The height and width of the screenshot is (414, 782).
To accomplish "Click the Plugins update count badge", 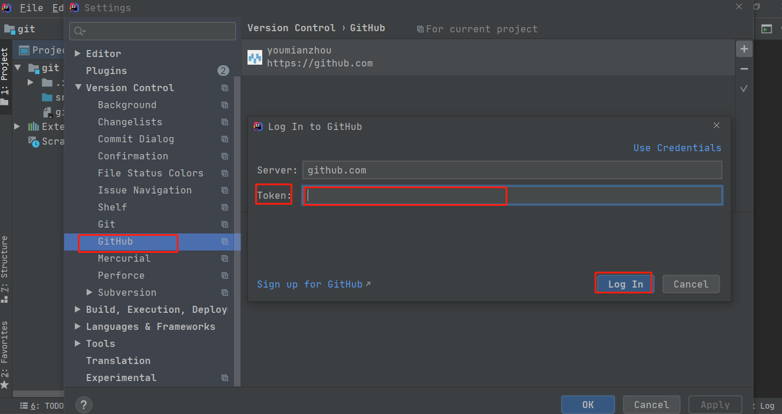I will pyautogui.click(x=223, y=71).
